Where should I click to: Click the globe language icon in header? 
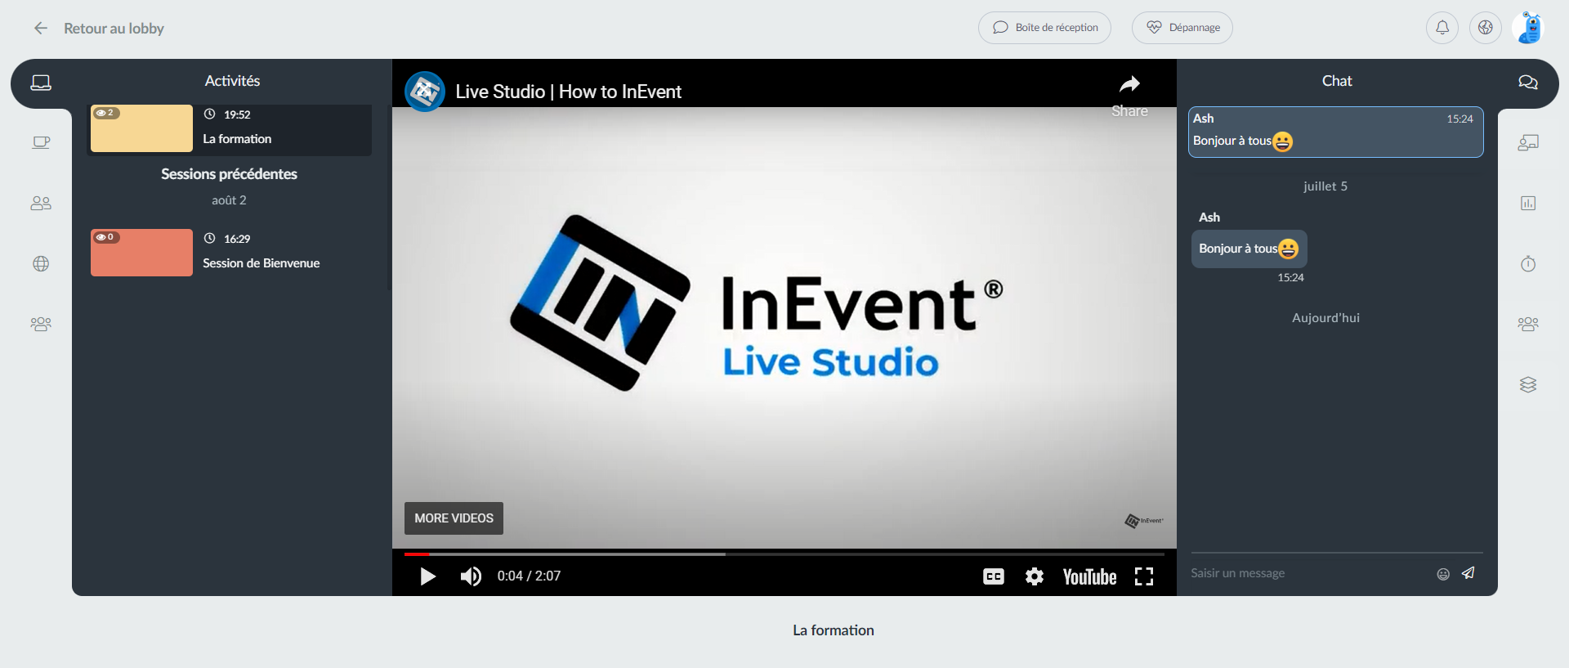pyautogui.click(x=1486, y=28)
